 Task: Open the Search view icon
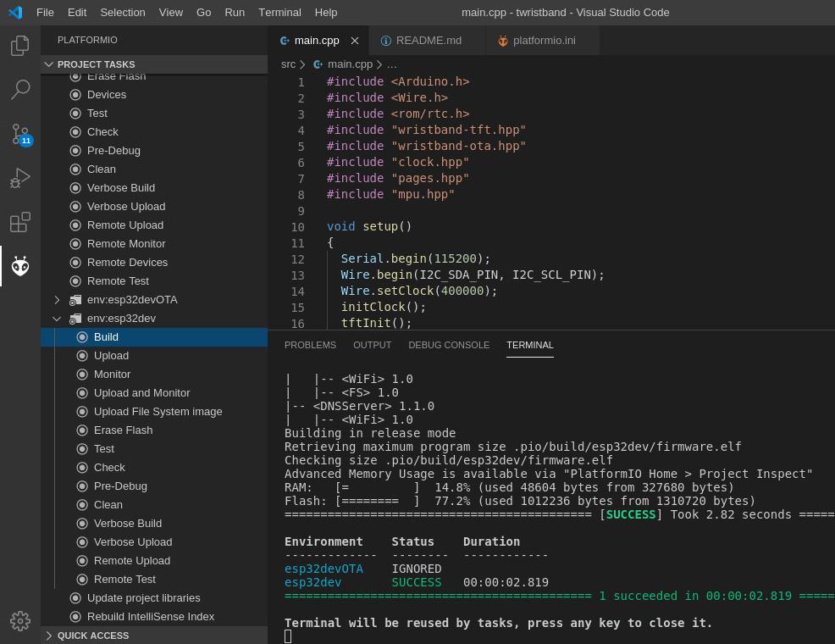20,90
